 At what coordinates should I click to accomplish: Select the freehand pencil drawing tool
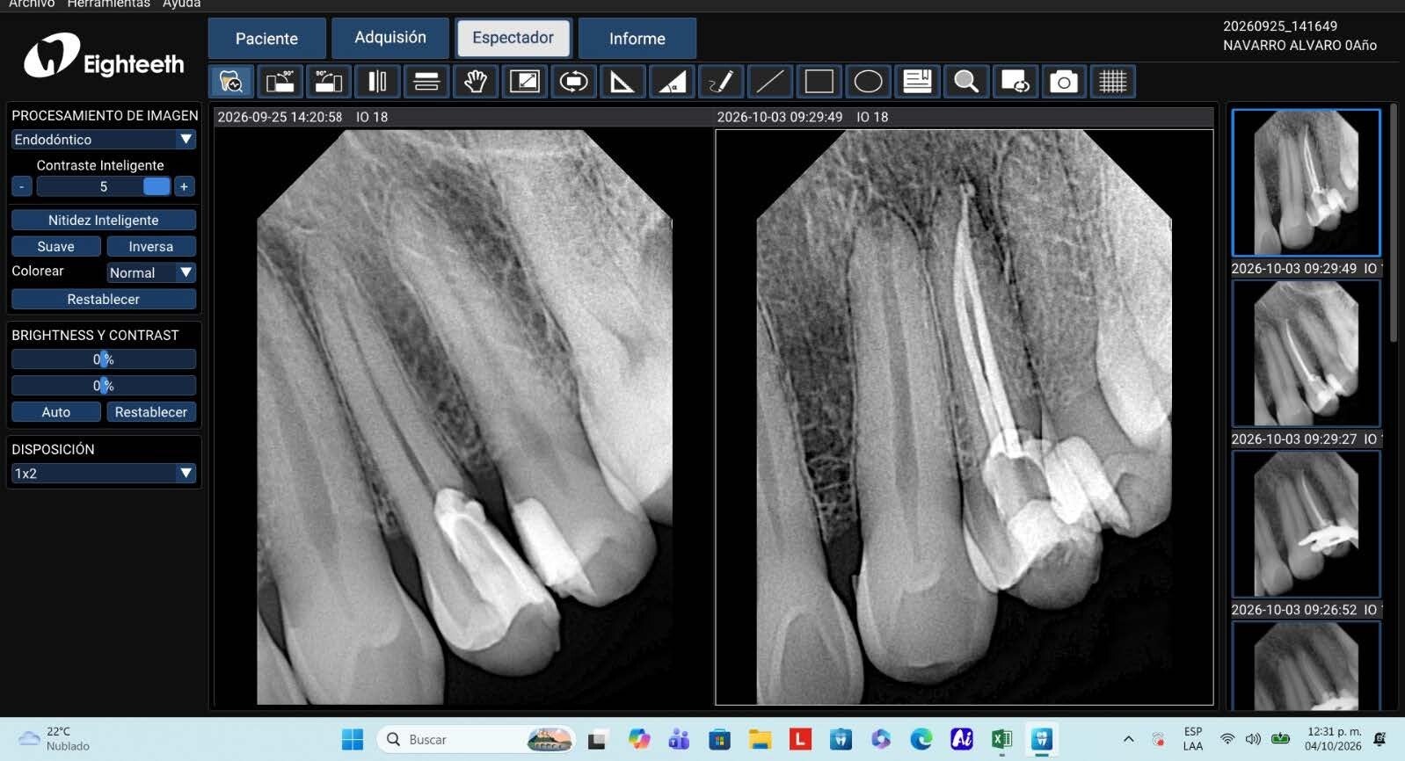pyautogui.click(x=721, y=82)
